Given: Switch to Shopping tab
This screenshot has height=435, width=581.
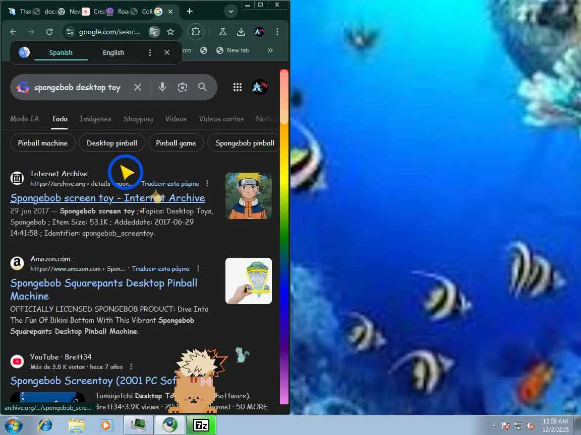Looking at the screenshot, I should [x=138, y=119].
